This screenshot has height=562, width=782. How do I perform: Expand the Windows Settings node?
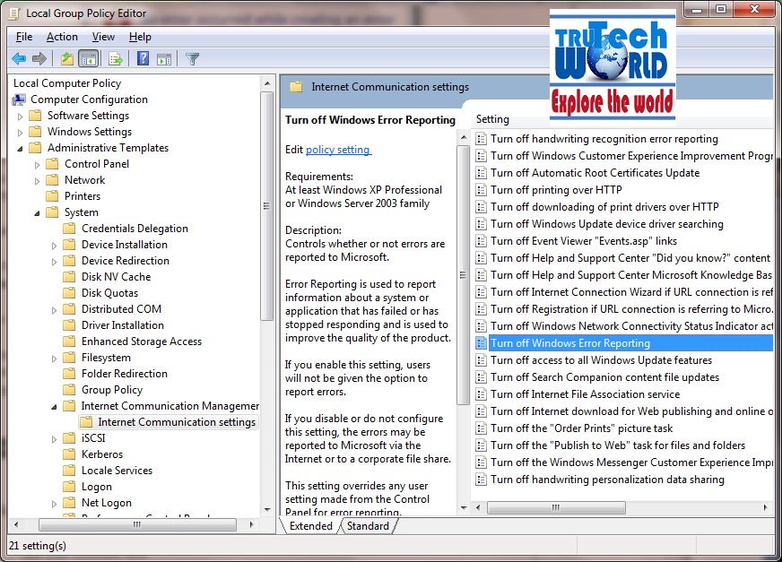coord(20,133)
